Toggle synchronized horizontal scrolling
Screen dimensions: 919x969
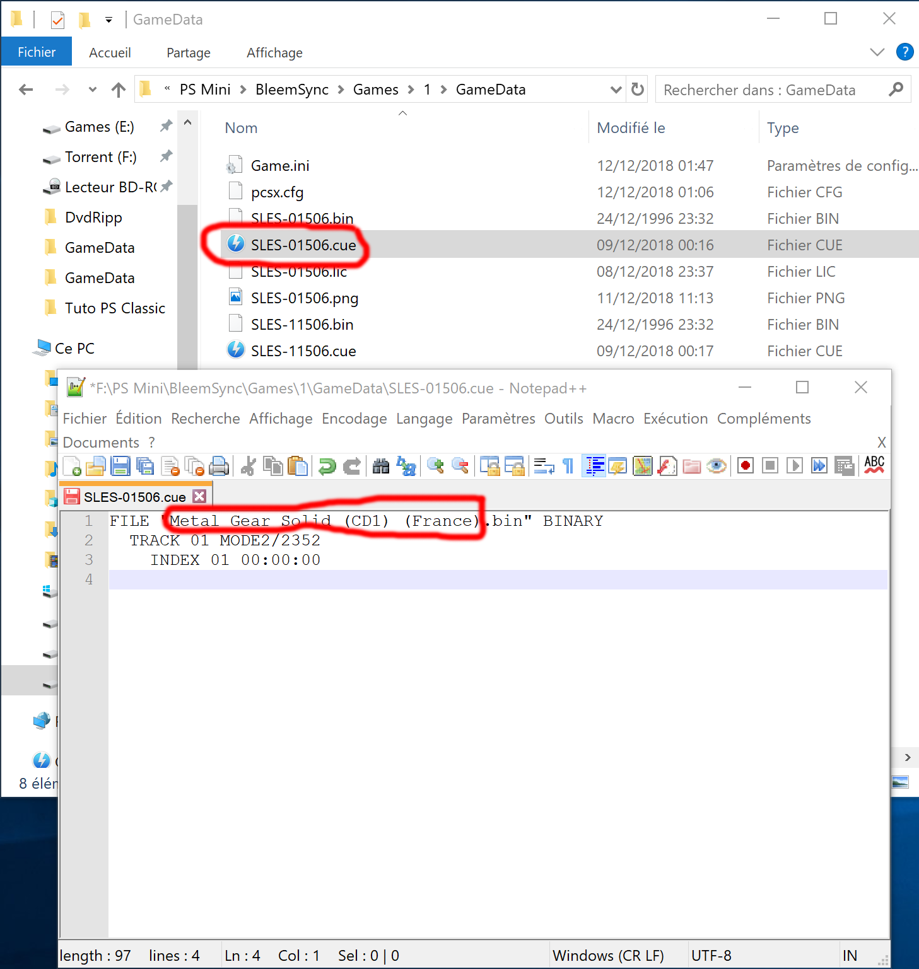pos(514,466)
